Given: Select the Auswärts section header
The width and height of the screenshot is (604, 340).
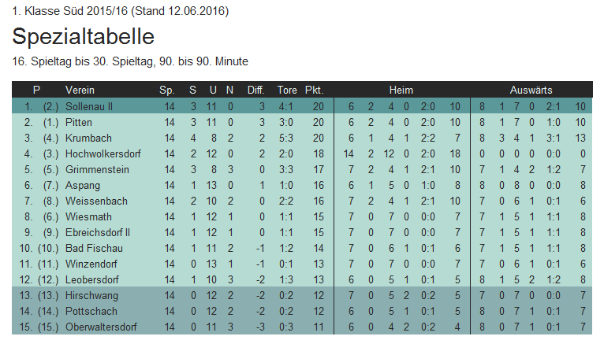Looking at the screenshot, I should pos(531,90).
